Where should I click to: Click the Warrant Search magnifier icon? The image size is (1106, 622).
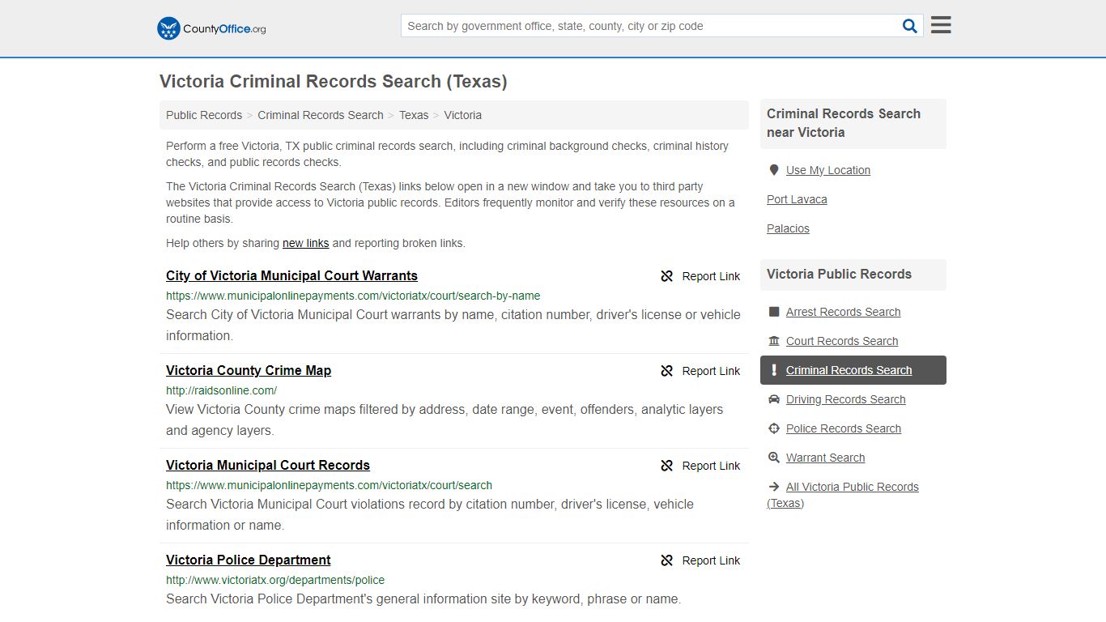[x=774, y=458]
